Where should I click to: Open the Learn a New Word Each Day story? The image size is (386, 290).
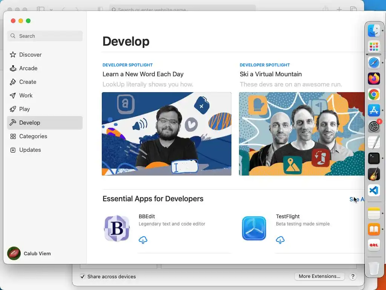[143, 74]
